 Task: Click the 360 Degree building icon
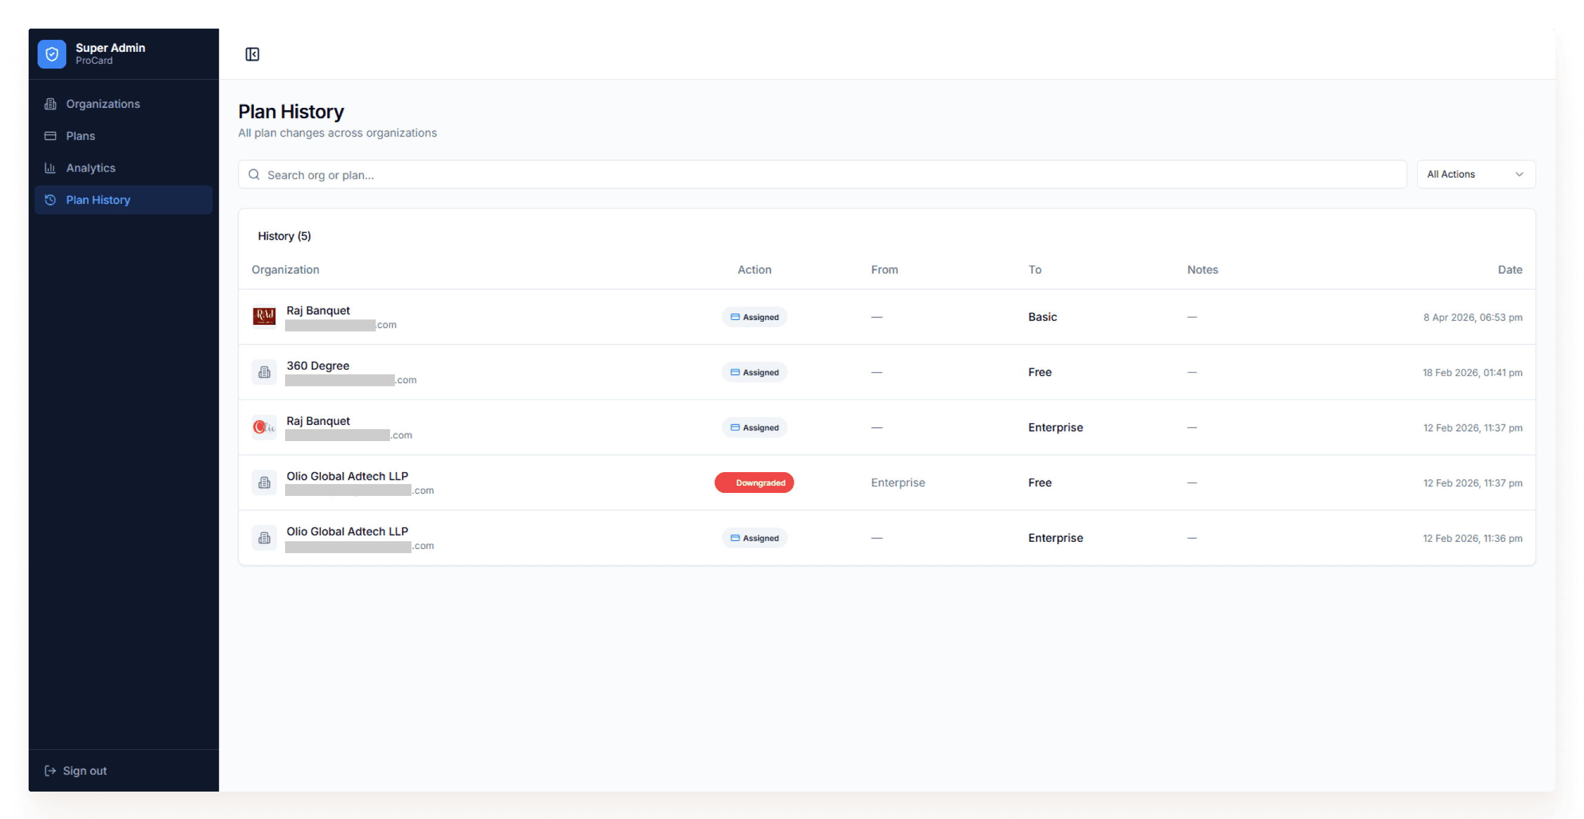pos(264,372)
